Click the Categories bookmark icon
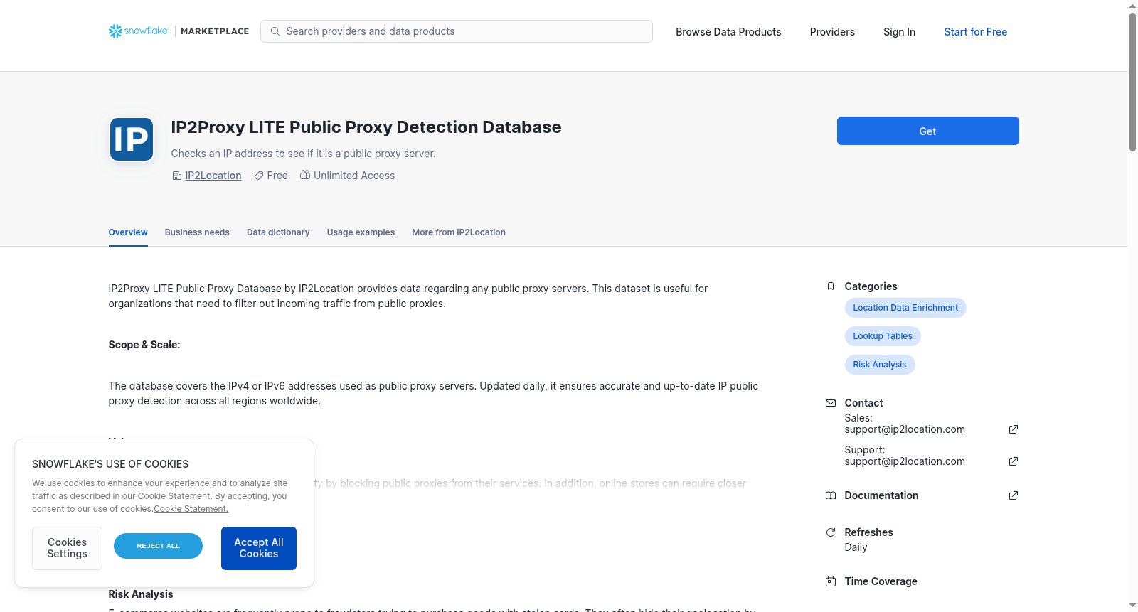The height and width of the screenshot is (612, 1138). tap(831, 286)
